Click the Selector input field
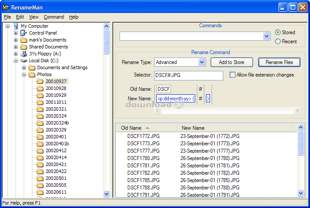310x208 pixels. coord(188,76)
